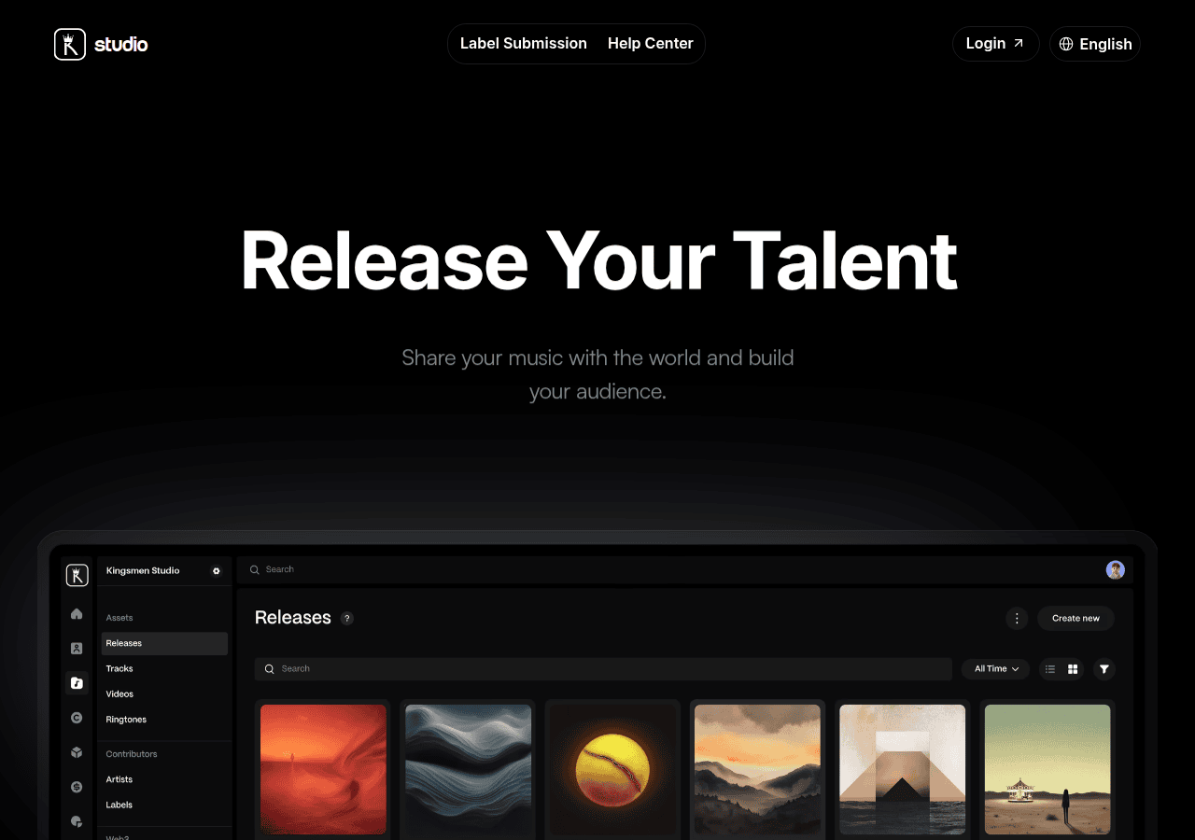Click the Release Your Talent headline

tap(598, 260)
